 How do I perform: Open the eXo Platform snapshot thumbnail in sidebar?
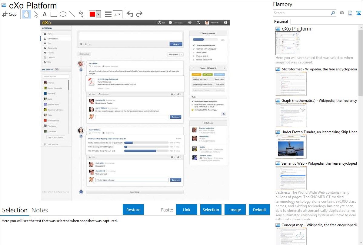[x=288, y=43]
